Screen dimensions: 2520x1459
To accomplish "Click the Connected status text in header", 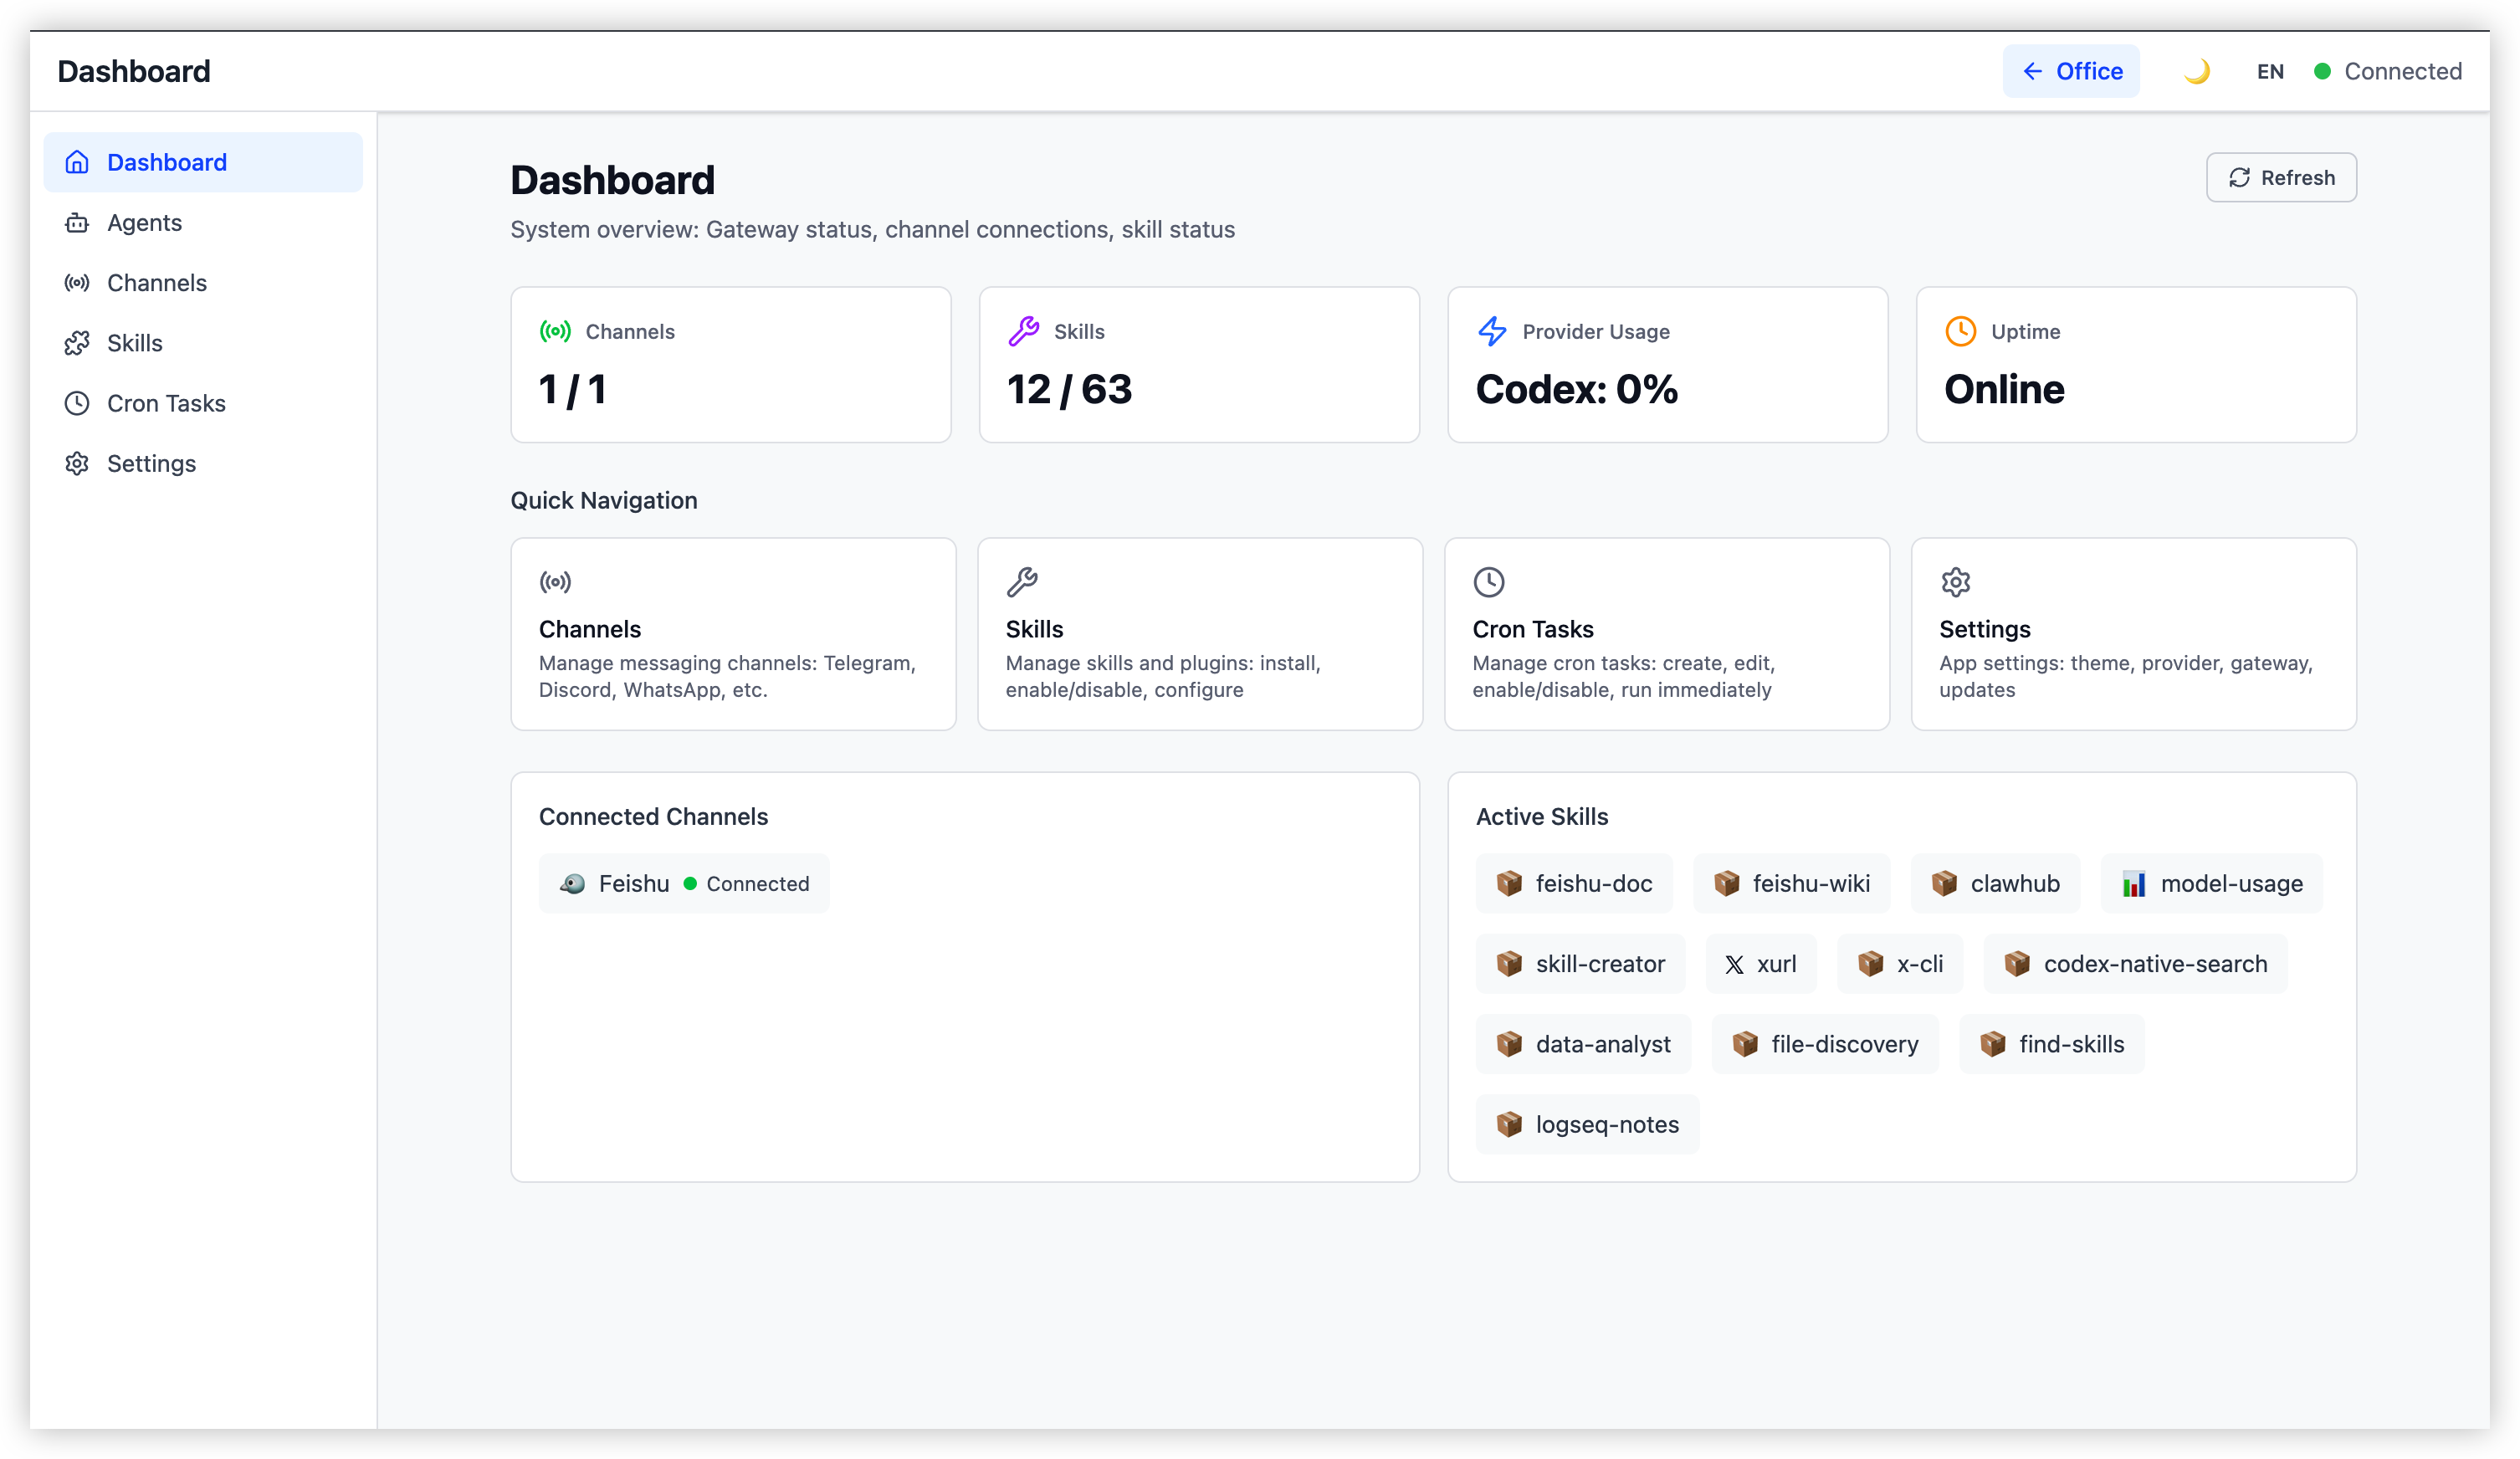I will tap(2403, 71).
